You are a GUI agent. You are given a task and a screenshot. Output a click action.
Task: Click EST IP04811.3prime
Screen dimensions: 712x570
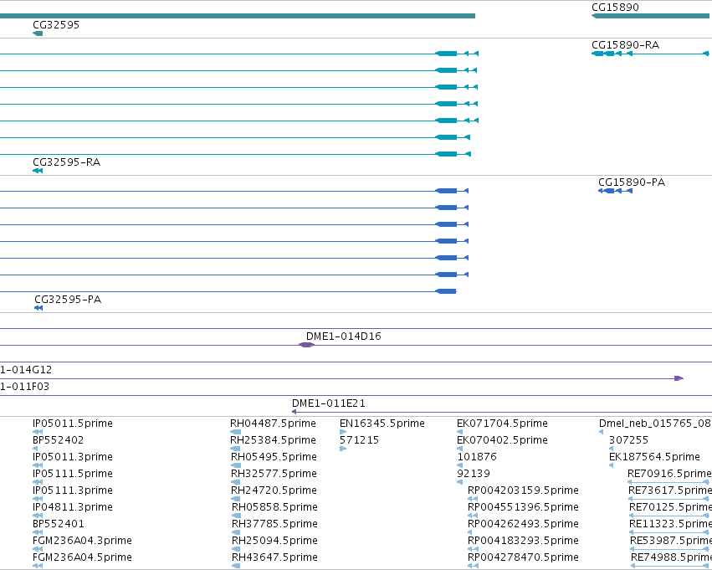73,507
